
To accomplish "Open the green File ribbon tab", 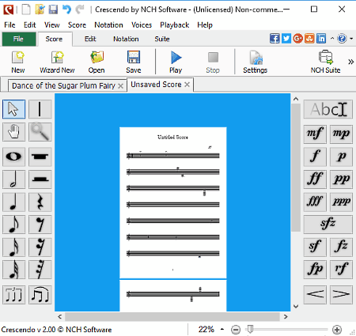I will click(x=19, y=39).
